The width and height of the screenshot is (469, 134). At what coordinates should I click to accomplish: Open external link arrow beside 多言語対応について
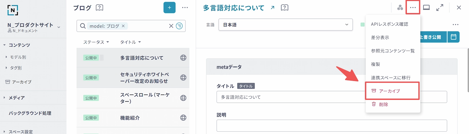(273, 8)
